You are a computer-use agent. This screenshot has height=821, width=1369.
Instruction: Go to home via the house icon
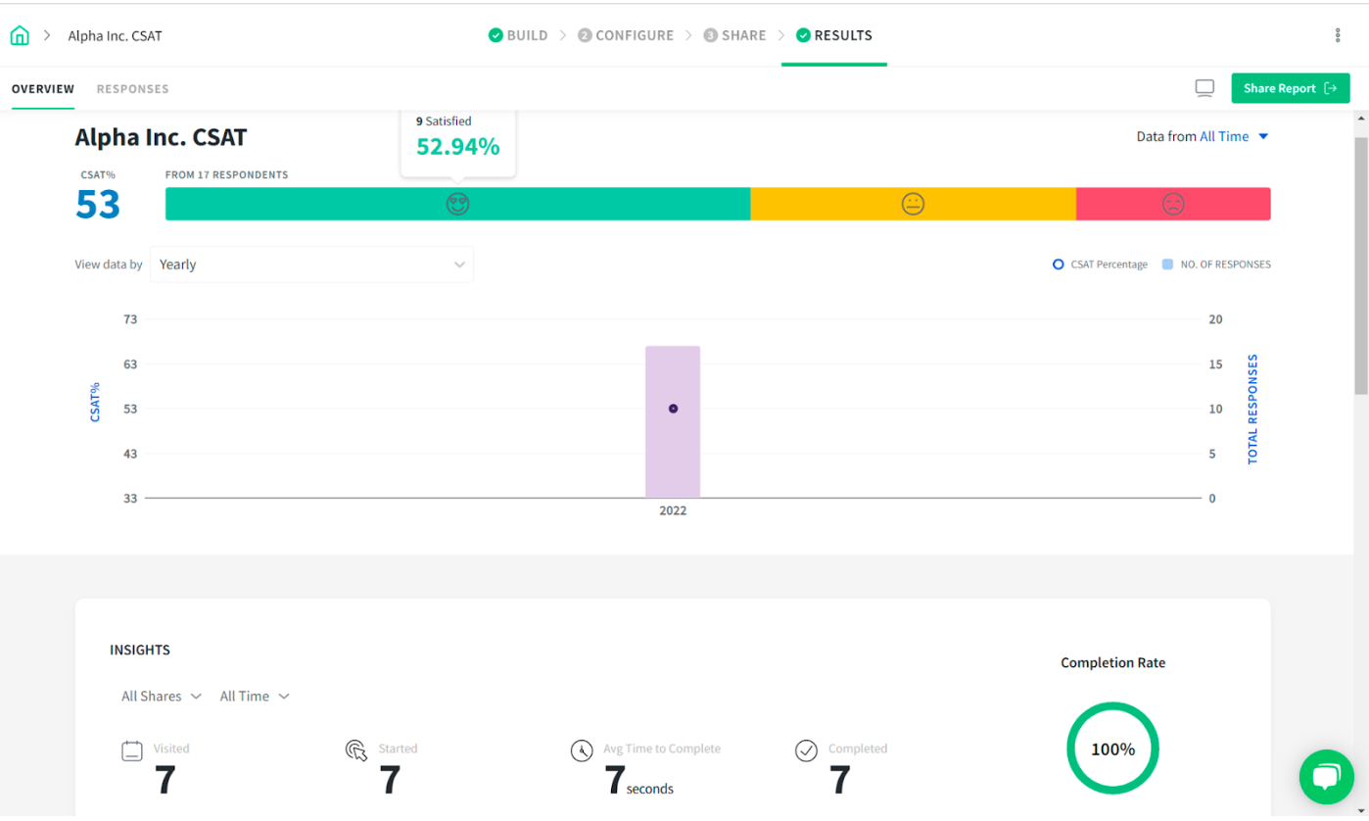pos(20,35)
